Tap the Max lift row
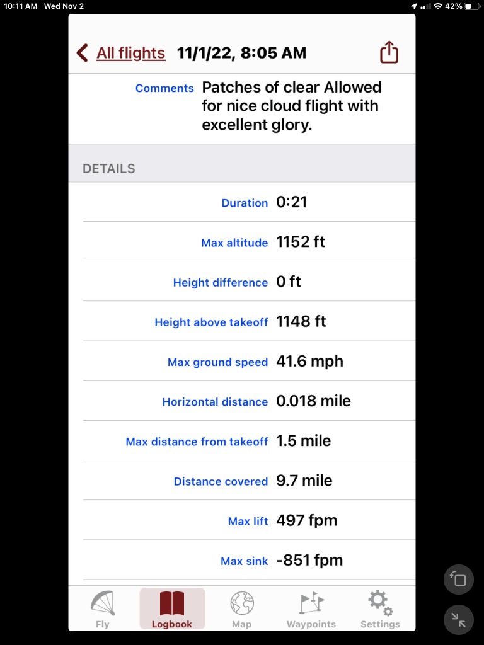Image resolution: width=484 pixels, height=645 pixels. pyautogui.click(x=249, y=521)
